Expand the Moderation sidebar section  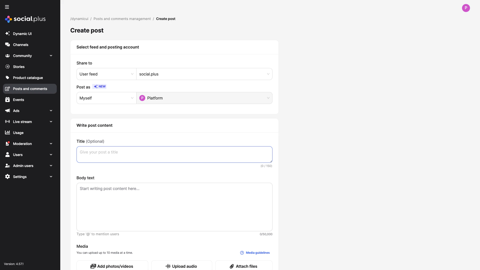[x=51, y=143]
